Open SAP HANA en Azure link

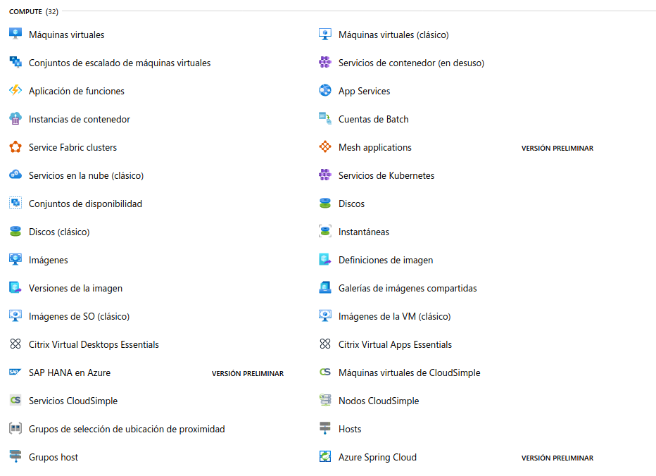coord(70,372)
